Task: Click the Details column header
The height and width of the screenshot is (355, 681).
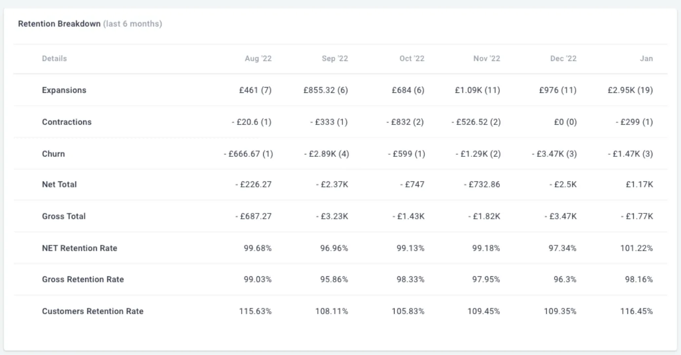Action: click(x=55, y=59)
